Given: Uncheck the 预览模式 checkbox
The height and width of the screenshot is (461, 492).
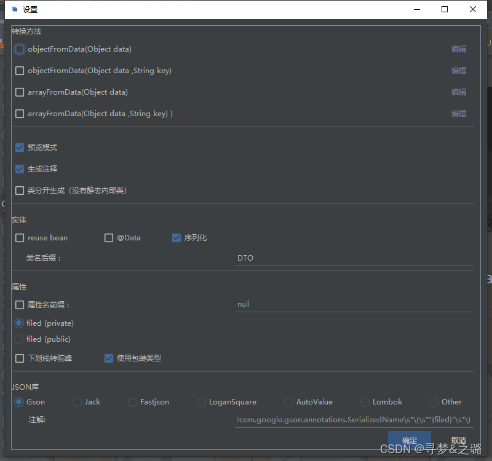Looking at the screenshot, I should 20,148.
